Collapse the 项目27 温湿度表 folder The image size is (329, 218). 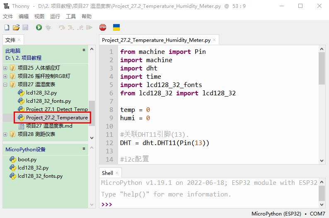click(x=5, y=85)
